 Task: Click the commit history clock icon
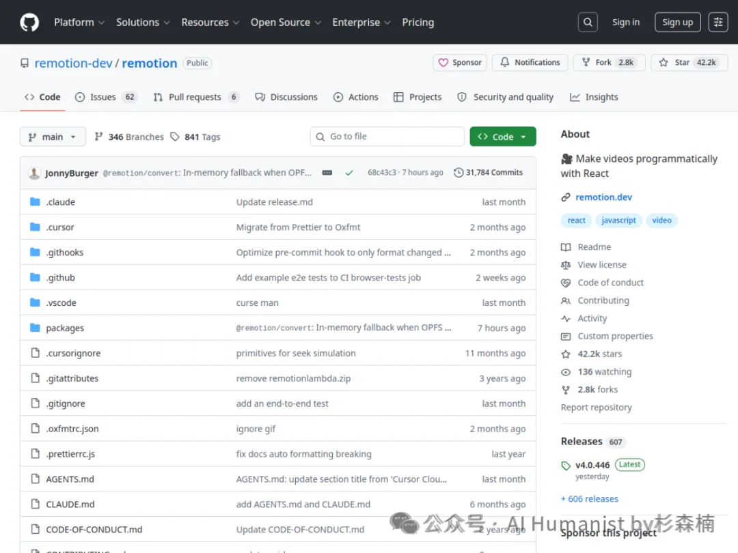tap(458, 173)
